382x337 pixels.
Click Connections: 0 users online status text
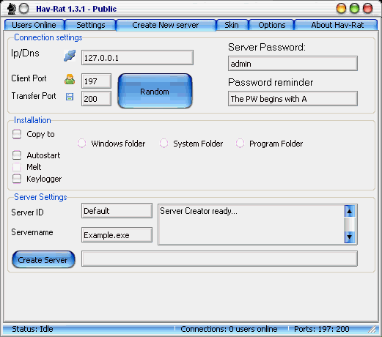point(229,329)
